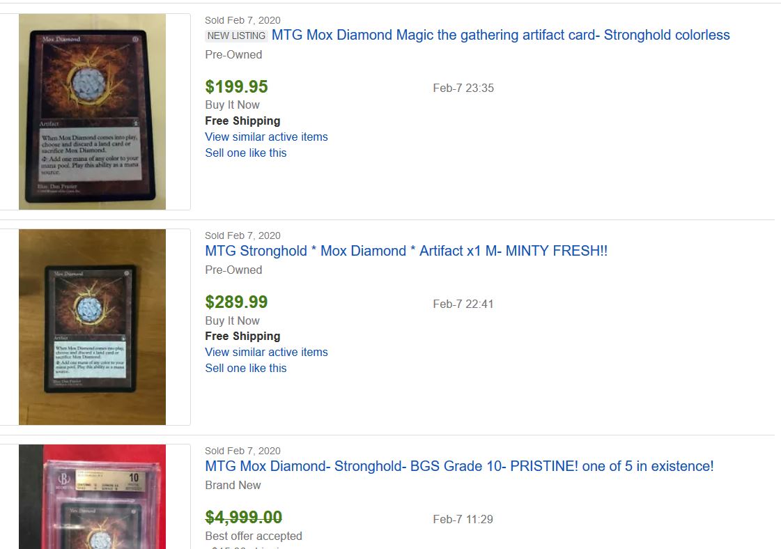781x549 pixels.
Task: Open the first Mox Diamond card thumbnail
Action: (x=92, y=111)
